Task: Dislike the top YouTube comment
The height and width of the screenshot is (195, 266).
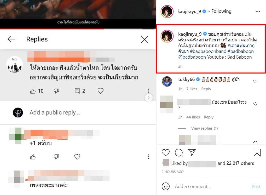Action: pyautogui.click(x=56, y=91)
